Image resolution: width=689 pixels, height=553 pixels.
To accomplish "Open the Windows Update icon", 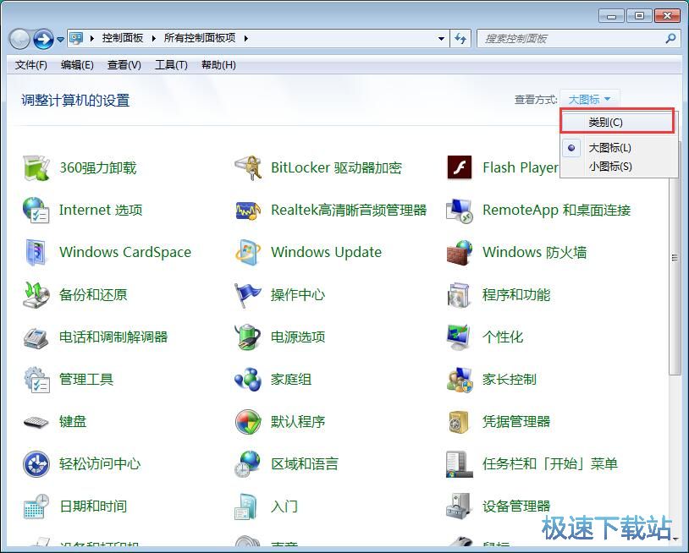I will (x=248, y=252).
